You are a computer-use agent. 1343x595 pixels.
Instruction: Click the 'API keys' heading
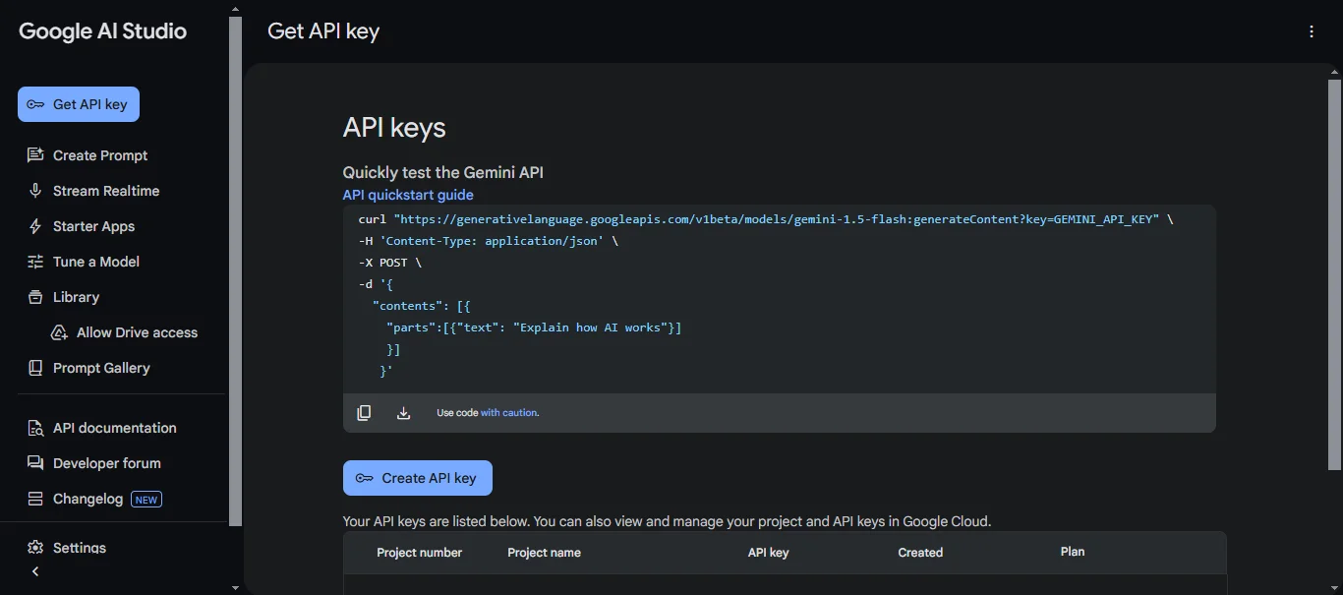[x=394, y=128]
